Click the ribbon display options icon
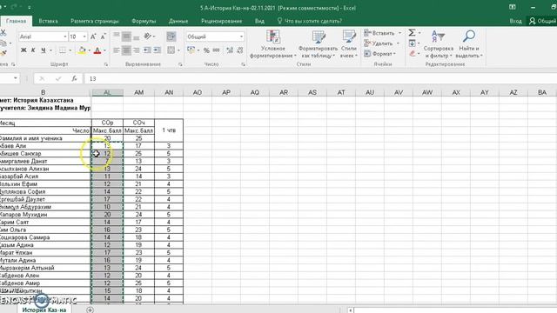The height and width of the screenshot is (313, 557). click(513, 7)
